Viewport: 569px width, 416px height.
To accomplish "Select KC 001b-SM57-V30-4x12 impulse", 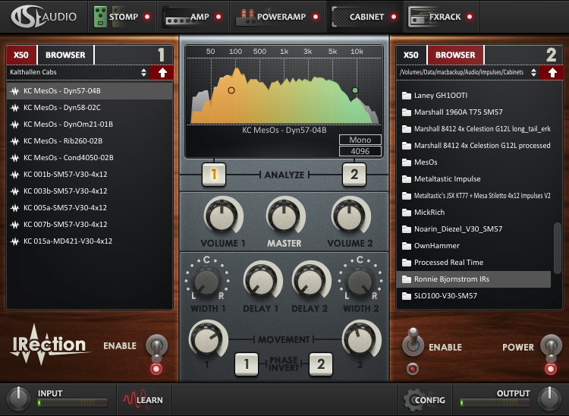I will click(90, 175).
